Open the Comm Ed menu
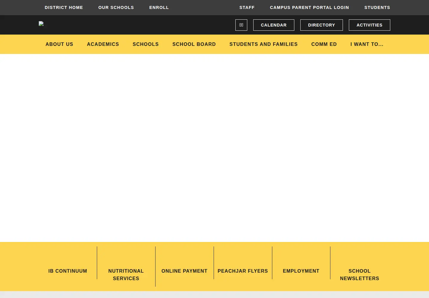429x298 pixels. pos(324,44)
